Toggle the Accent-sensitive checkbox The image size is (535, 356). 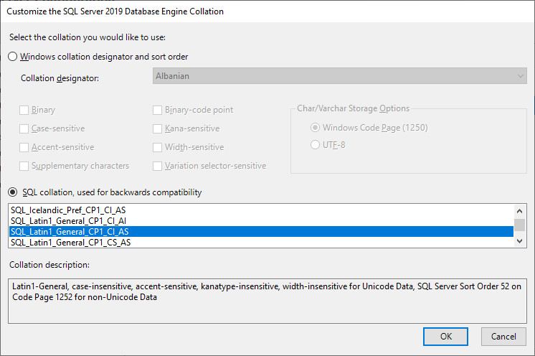24,147
